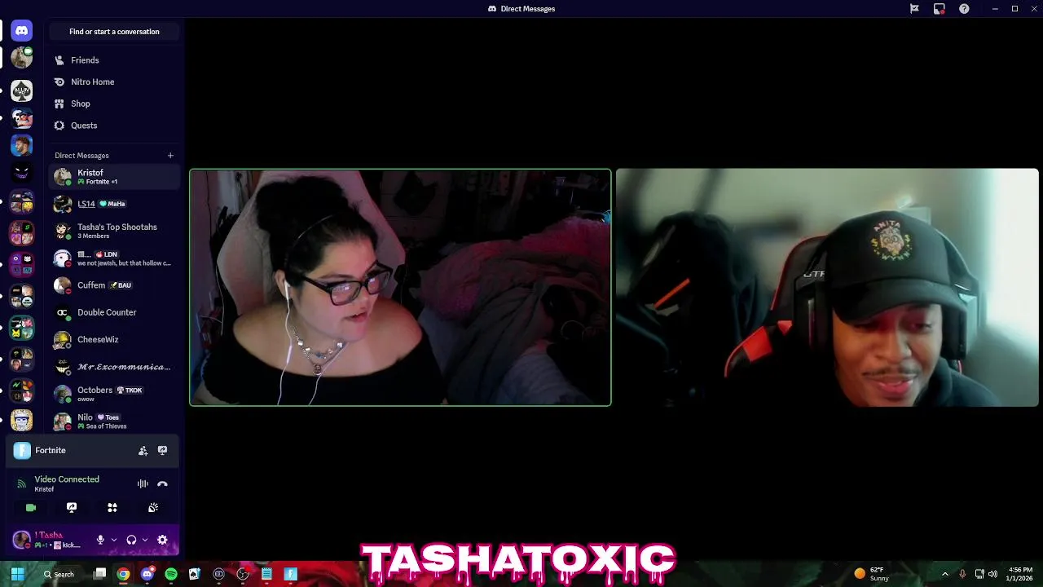Screen dimensions: 1043x587
Task: Click Video Connected status text
Action: point(67,479)
